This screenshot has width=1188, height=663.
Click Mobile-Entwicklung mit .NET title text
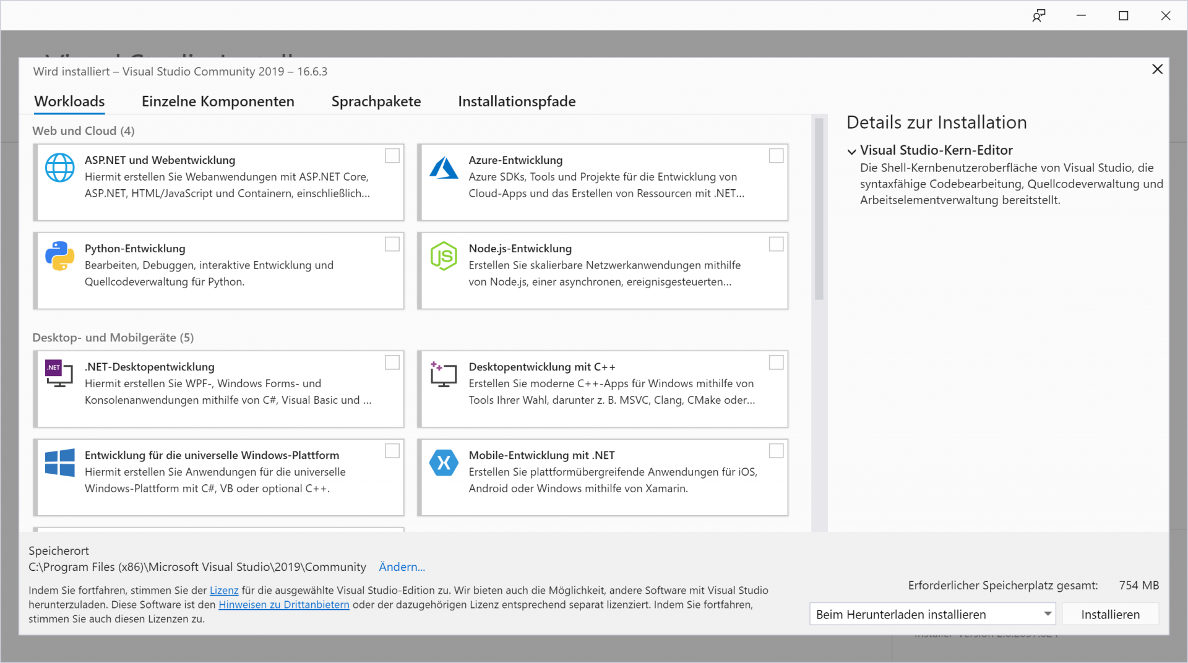pyautogui.click(x=541, y=455)
